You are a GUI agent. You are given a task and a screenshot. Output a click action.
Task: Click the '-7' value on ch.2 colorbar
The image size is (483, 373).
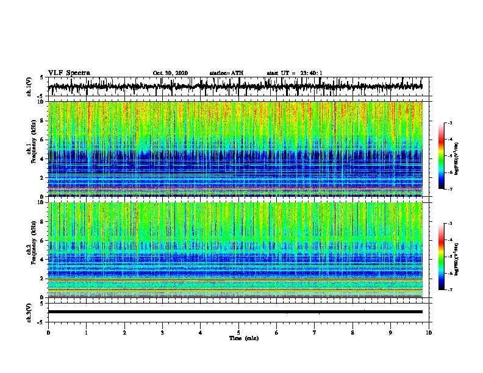pyautogui.click(x=449, y=290)
